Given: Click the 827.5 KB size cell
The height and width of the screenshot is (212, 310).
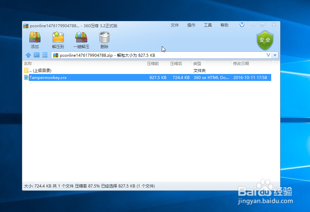Looking at the screenshot, I should coord(158,78).
